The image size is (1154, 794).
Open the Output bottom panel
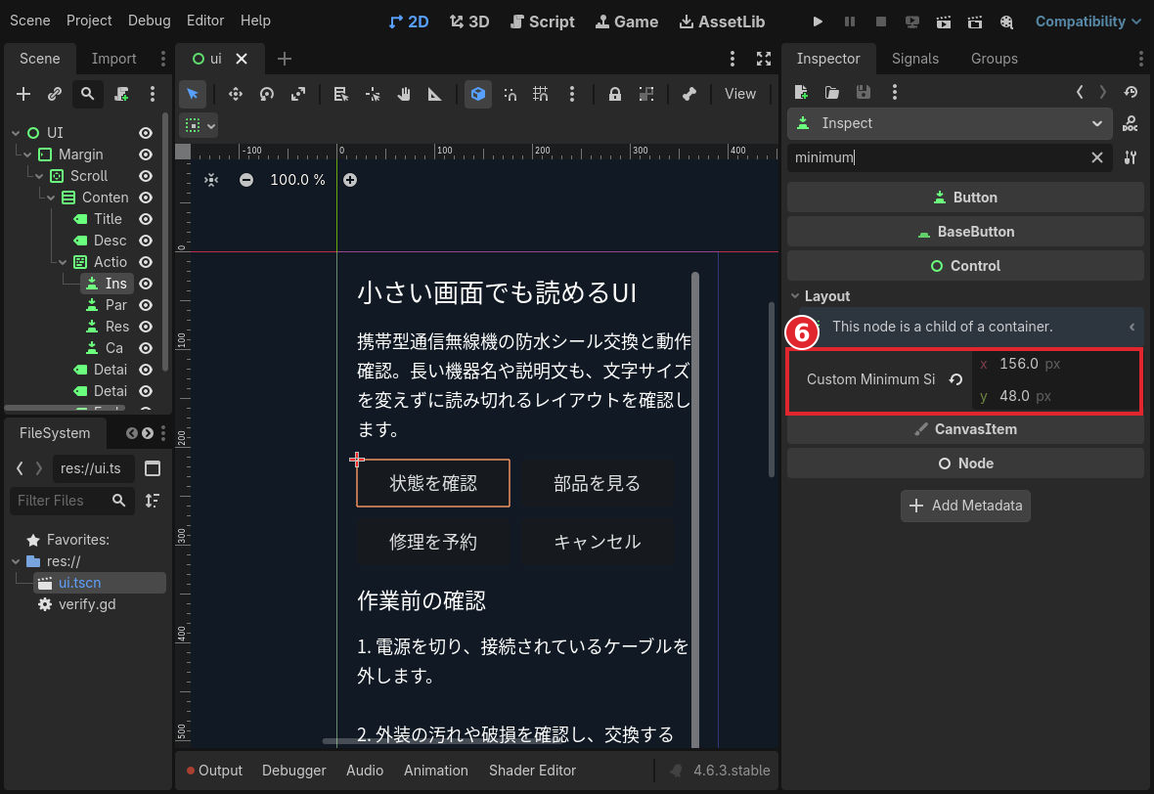[x=214, y=771]
